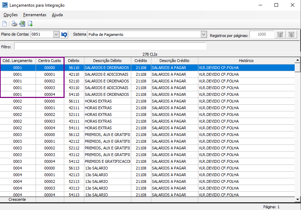The width and height of the screenshot is (301, 210).
Task: Click the Descrição Débito column header
Action: pos(107,61)
